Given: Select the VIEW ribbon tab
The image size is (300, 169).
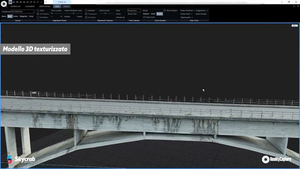Looking at the screenshot, I should tap(57, 6).
